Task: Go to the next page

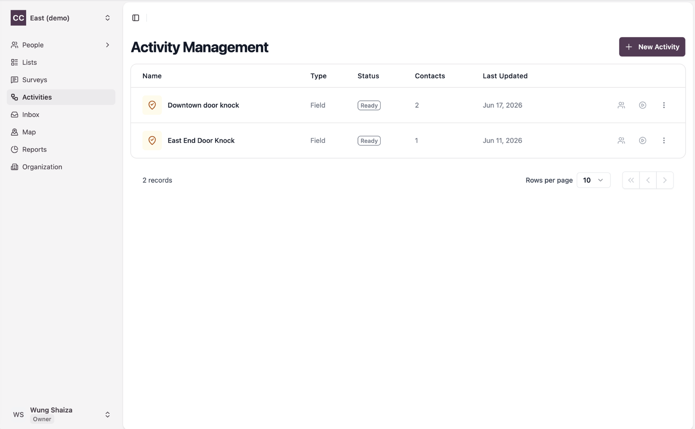Action: [x=665, y=180]
